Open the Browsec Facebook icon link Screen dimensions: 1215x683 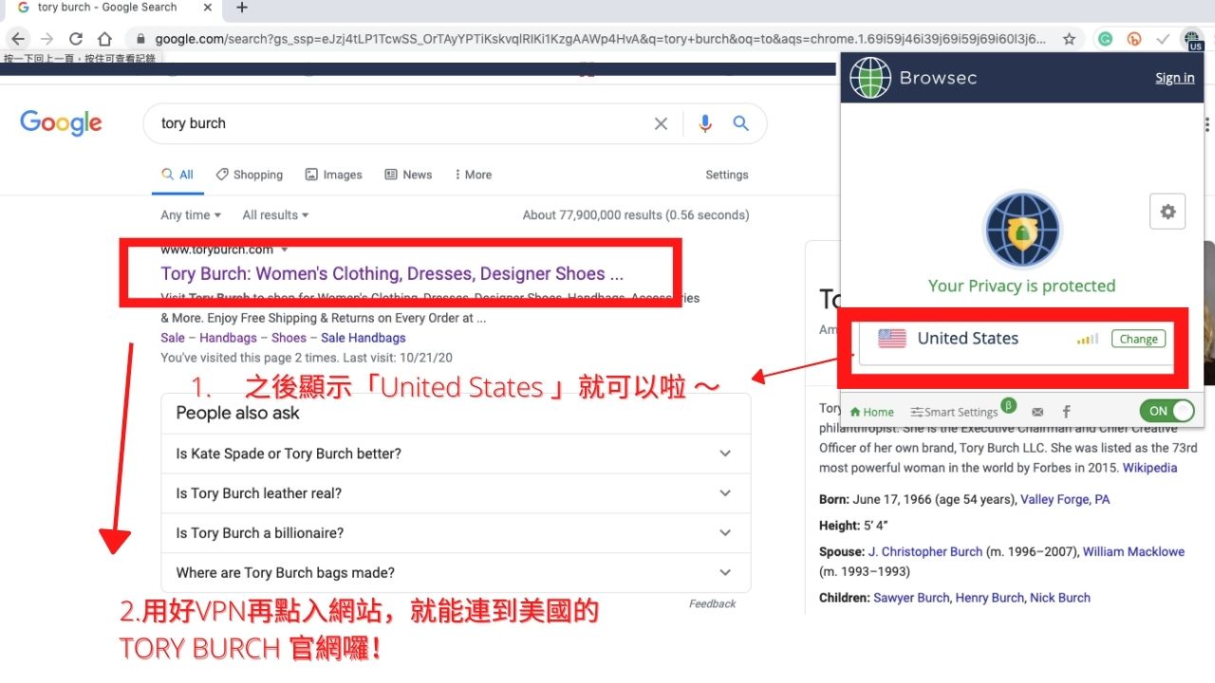(x=1066, y=412)
